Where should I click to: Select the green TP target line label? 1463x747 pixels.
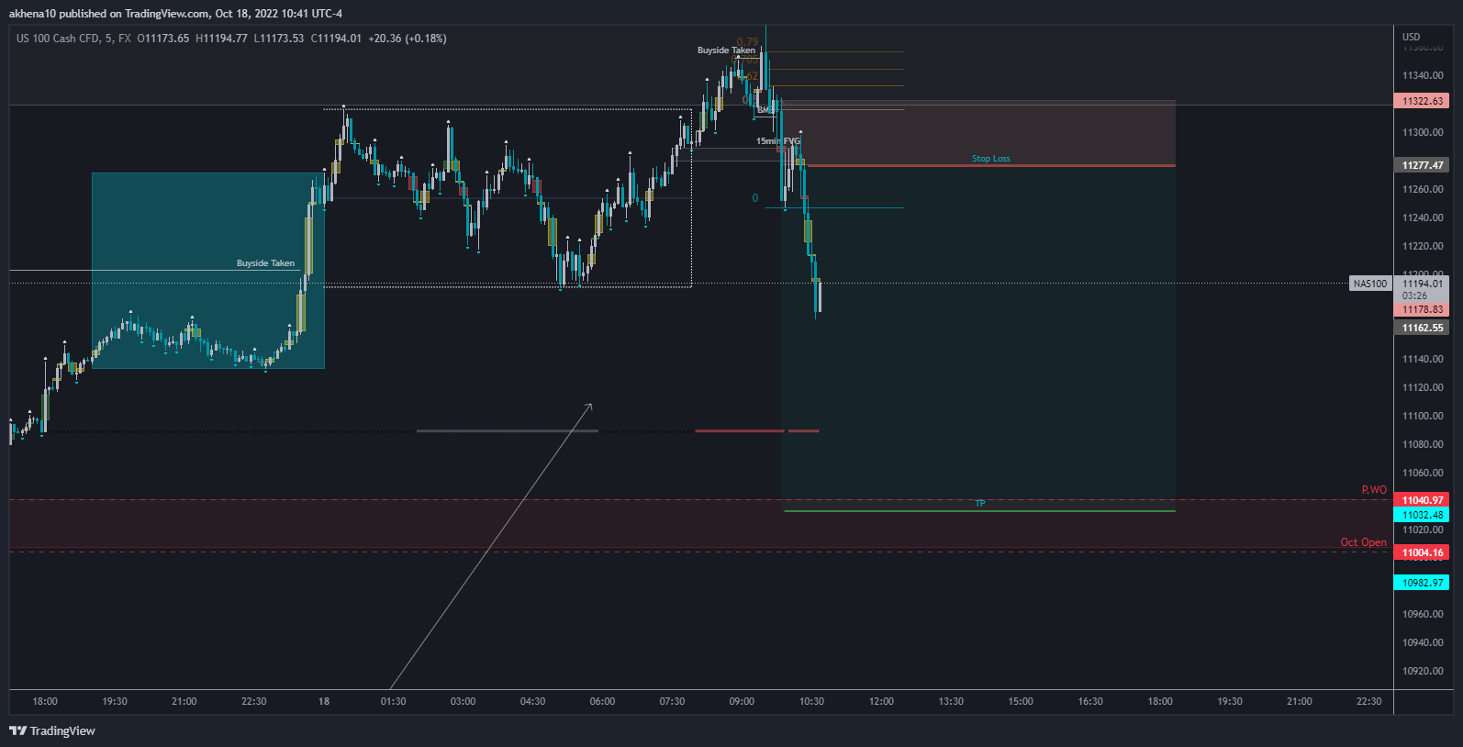979,504
